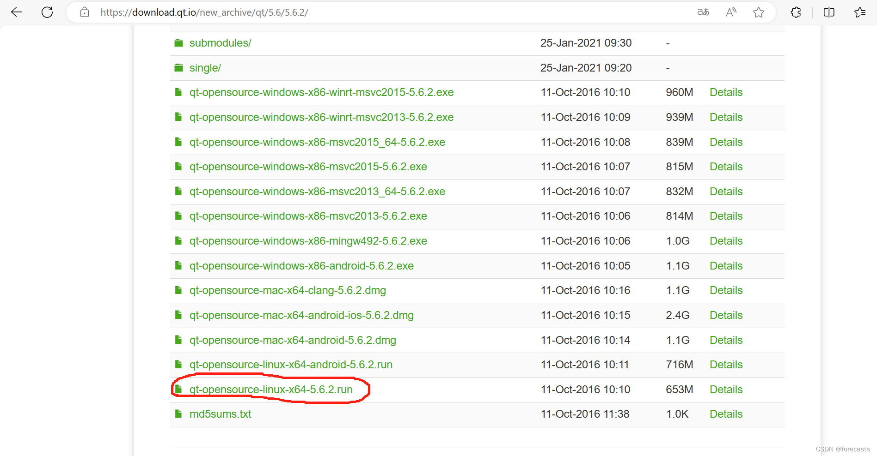Download qt-opensource-windows-x86-winrt-msvc2015-5.6.2.exe
This screenshot has height=456, width=877.
321,92
